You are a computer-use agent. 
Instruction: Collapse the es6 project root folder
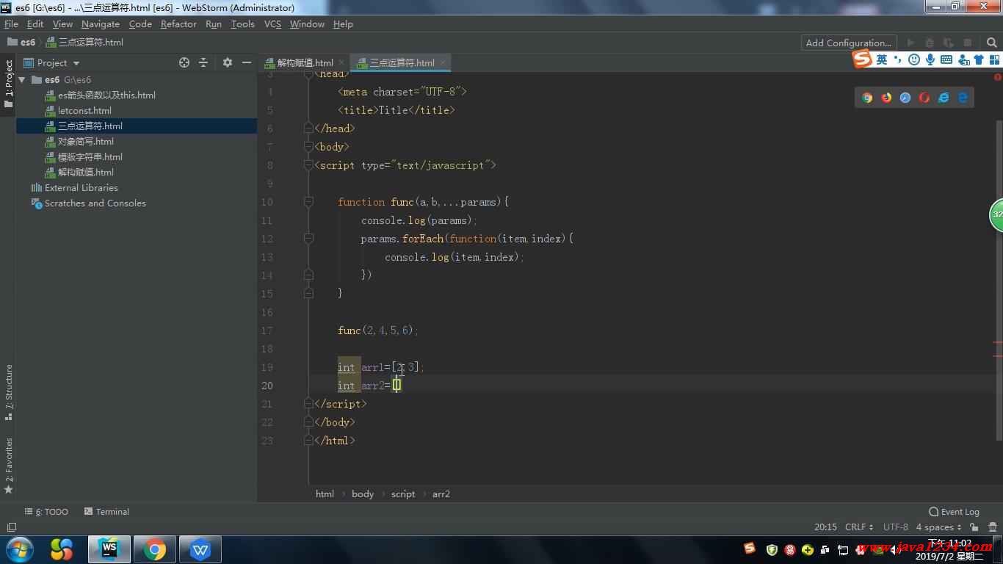(22, 79)
